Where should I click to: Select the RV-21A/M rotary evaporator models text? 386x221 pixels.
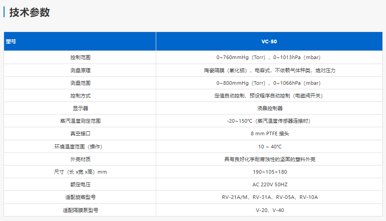[269, 197]
